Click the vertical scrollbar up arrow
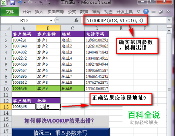 pyautogui.click(x=169, y=31)
